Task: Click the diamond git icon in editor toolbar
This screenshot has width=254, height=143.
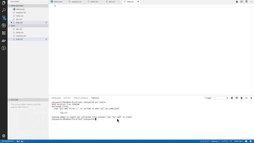Action: point(237,2)
